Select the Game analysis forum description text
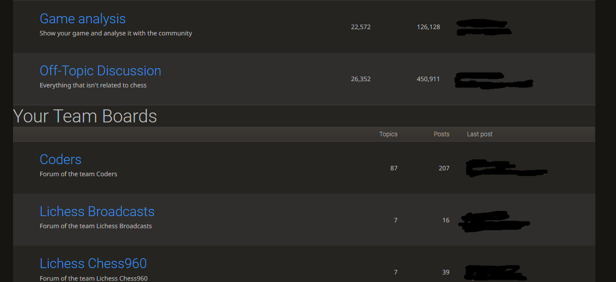Screen dimensions: 616x282 [x=116, y=33]
